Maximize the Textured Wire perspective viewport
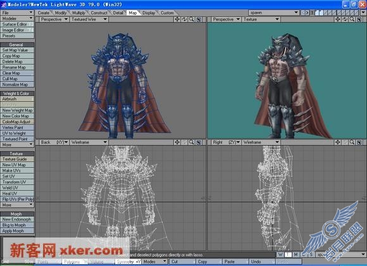 [199, 20]
